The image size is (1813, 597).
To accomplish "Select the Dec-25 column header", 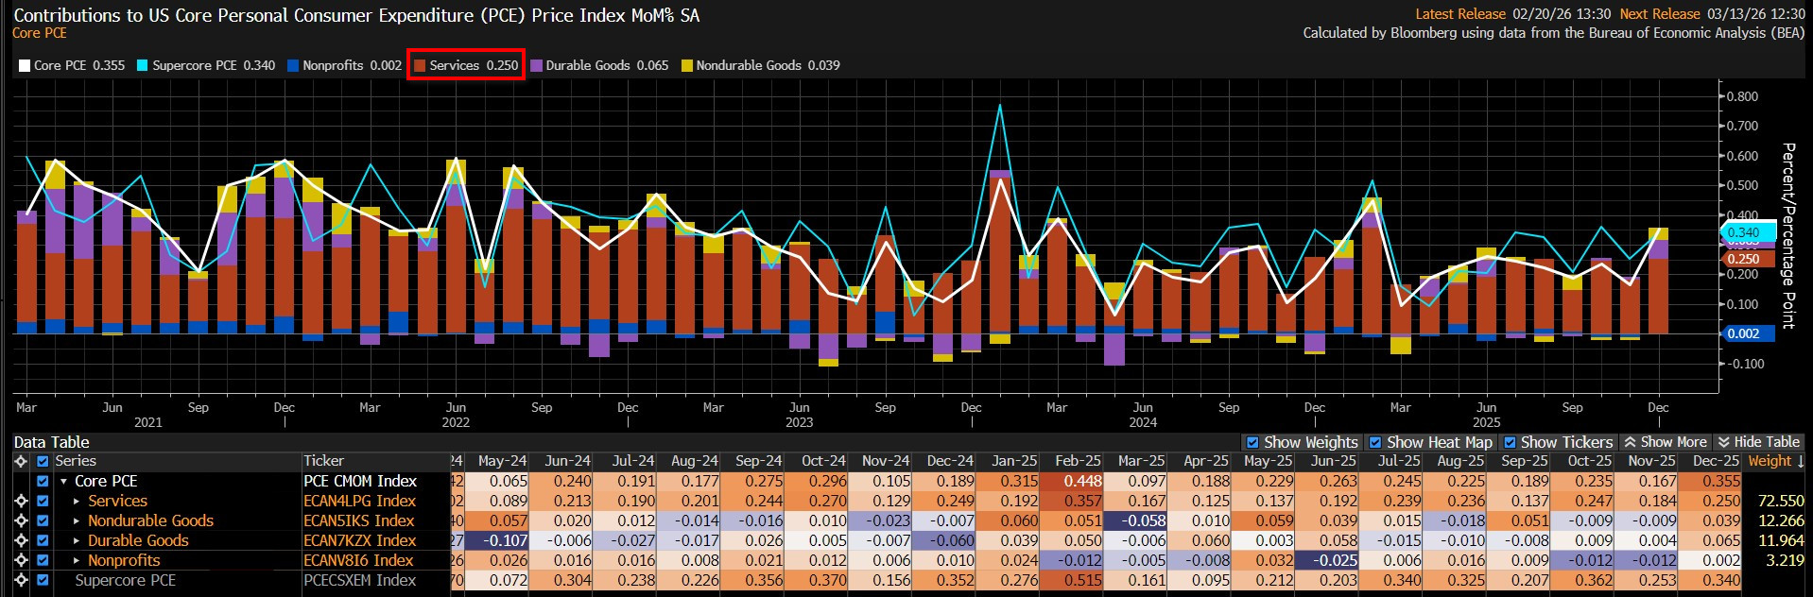I will [x=1715, y=461].
